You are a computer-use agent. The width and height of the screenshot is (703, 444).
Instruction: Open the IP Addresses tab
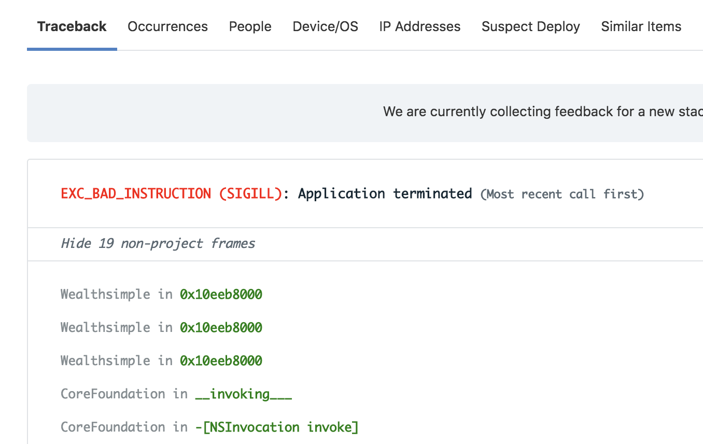click(419, 26)
